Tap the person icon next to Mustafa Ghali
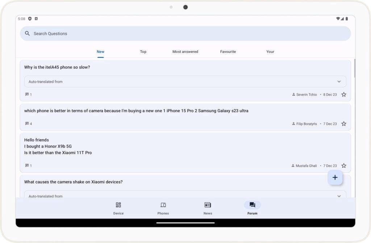The image size is (371, 243). coord(293,165)
